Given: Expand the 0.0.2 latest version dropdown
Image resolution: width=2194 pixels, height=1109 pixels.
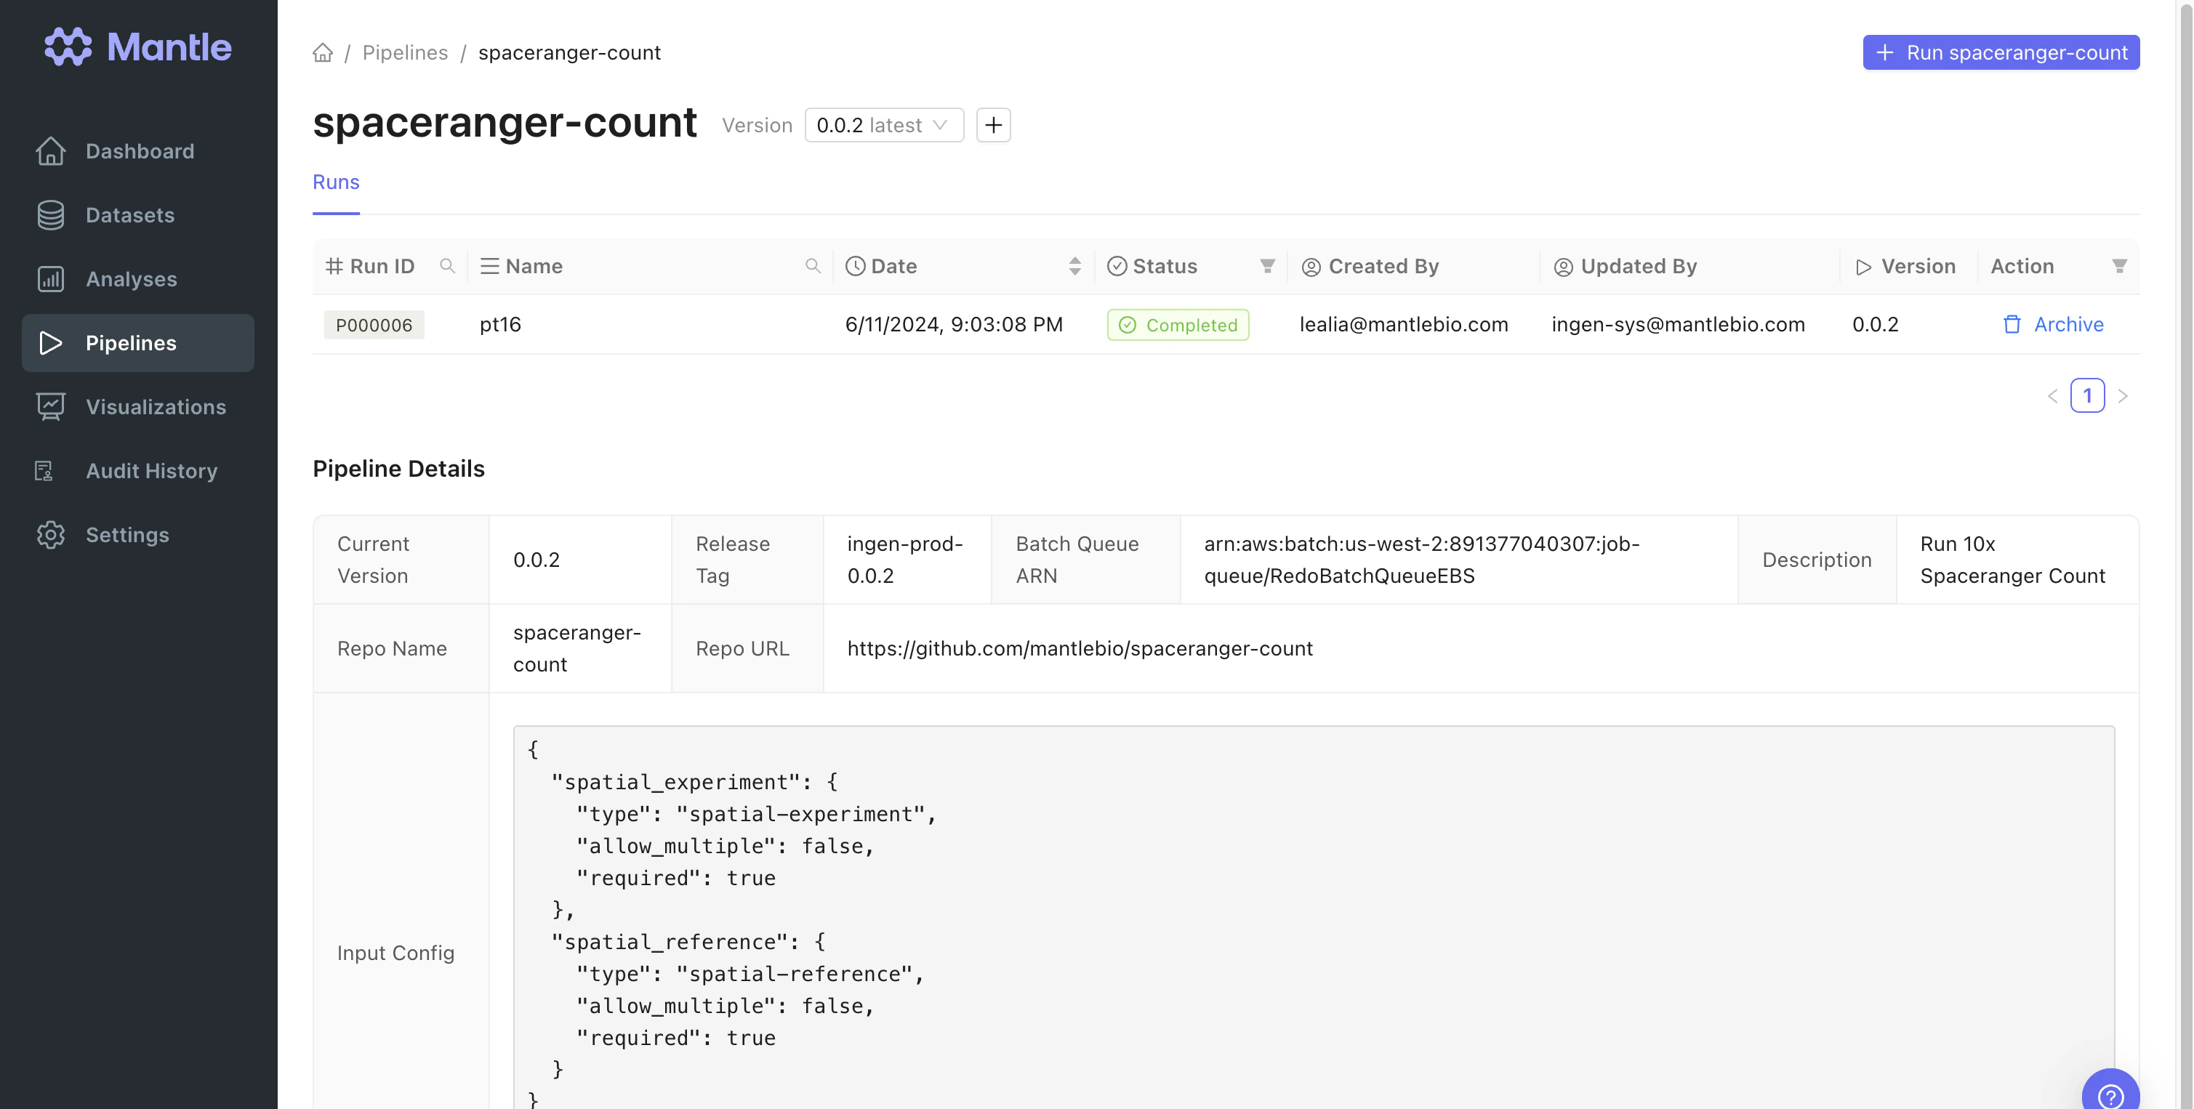Looking at the screenshot, I should point(883,125).
